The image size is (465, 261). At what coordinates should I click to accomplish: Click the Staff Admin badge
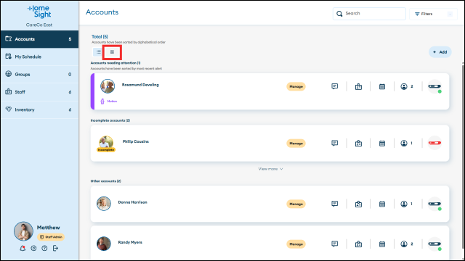pos(51,237)
